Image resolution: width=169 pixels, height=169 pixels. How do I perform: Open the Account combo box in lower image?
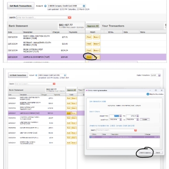(x=52, y=75)
